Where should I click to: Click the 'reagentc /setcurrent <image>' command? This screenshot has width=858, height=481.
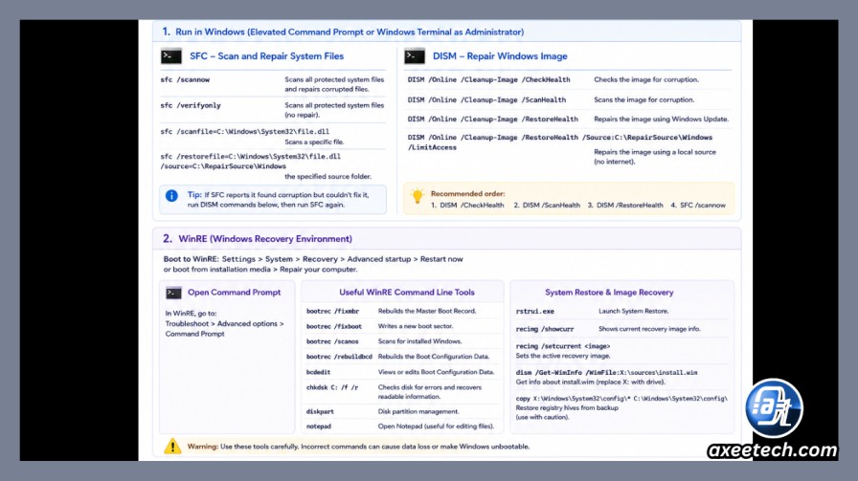pos(562,346)
